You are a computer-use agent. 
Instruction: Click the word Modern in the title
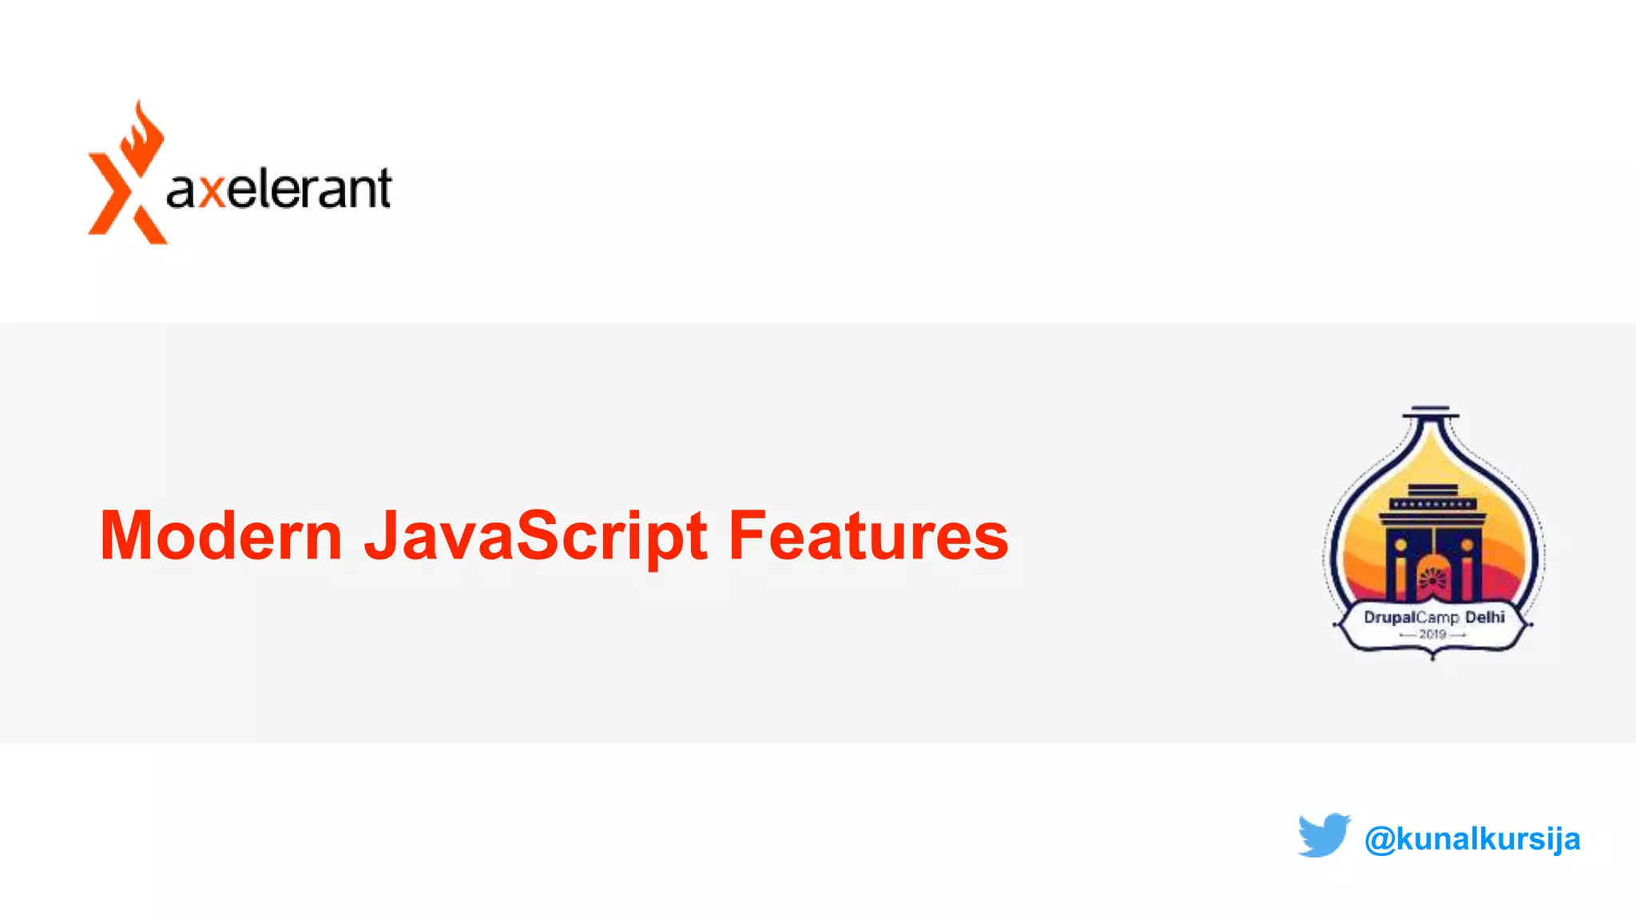[x=221, y=536]
